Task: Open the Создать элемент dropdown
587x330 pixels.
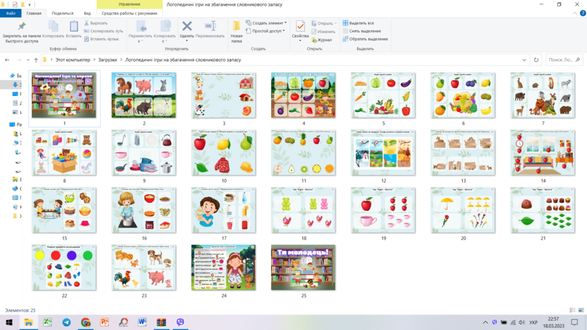Action: pos(266,23)
